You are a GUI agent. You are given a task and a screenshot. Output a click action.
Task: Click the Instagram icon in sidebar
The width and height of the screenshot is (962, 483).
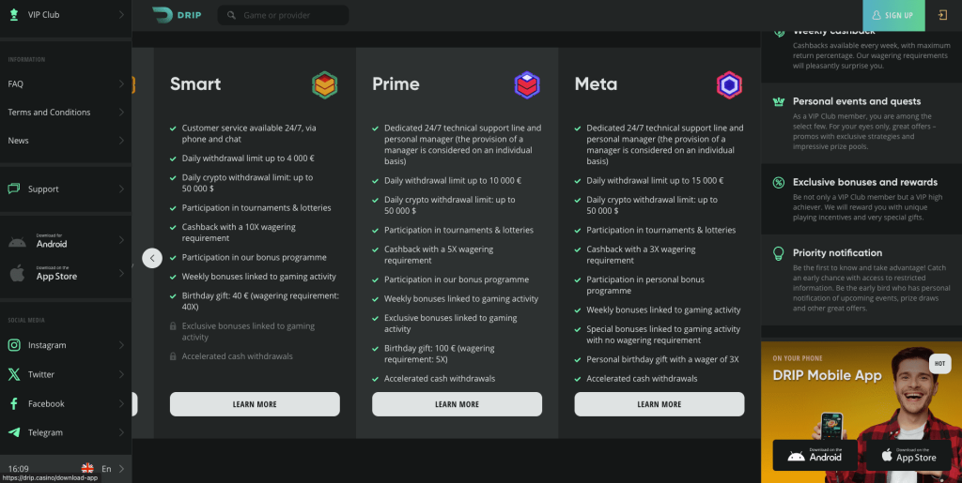(14, 345)
